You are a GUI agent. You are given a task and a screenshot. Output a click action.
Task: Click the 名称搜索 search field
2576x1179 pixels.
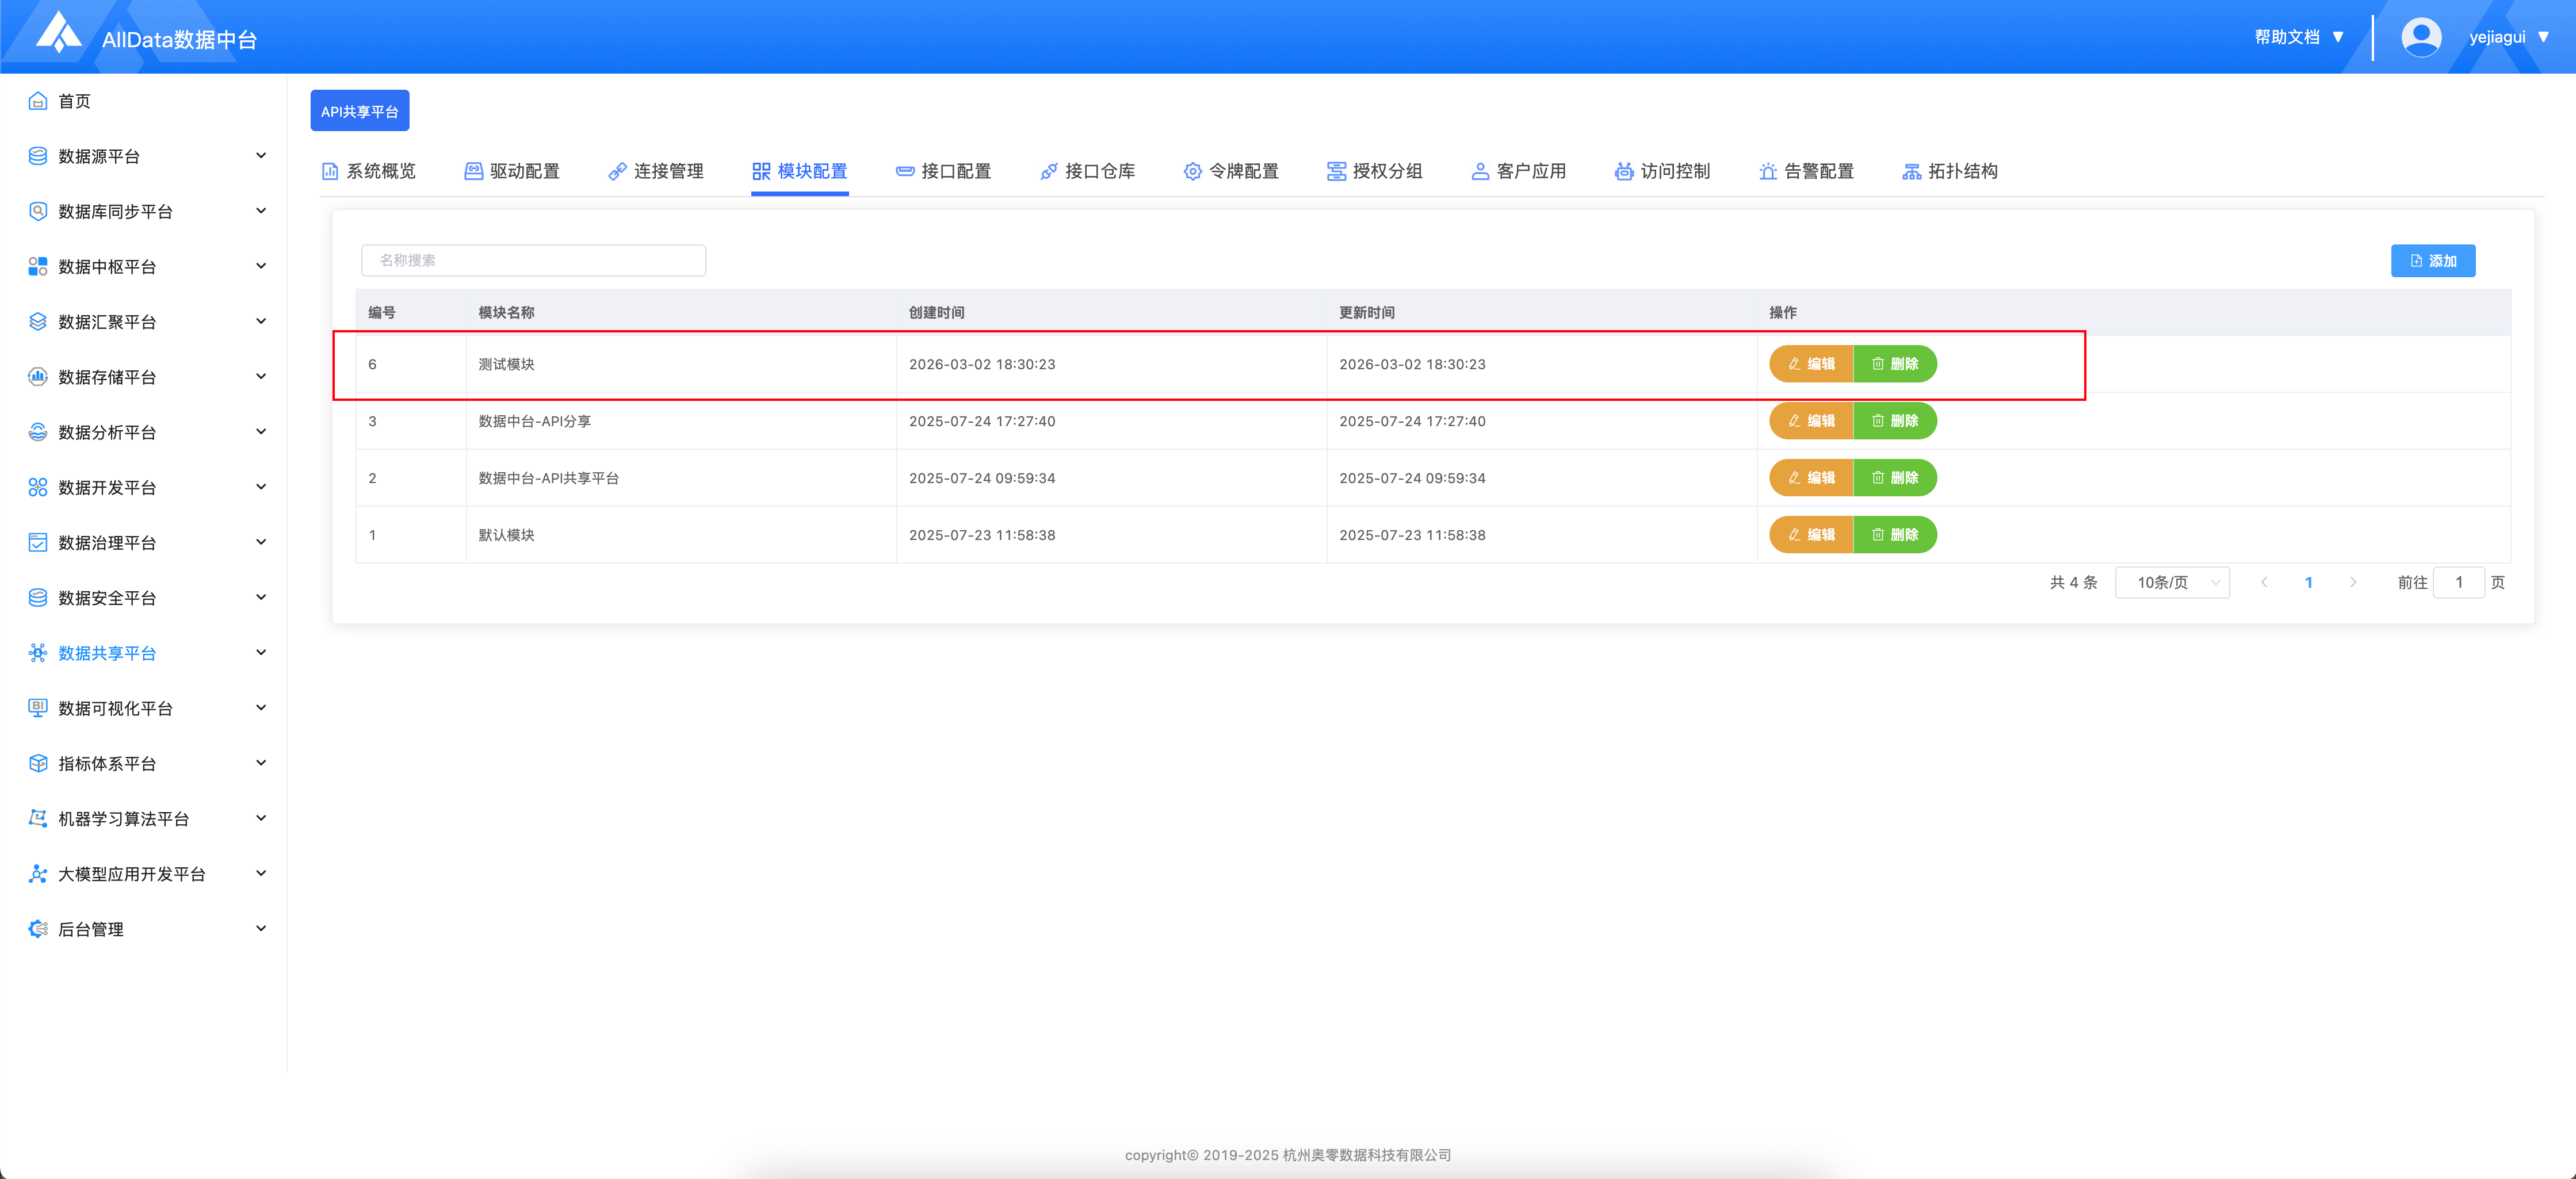(x=533, y=260)
